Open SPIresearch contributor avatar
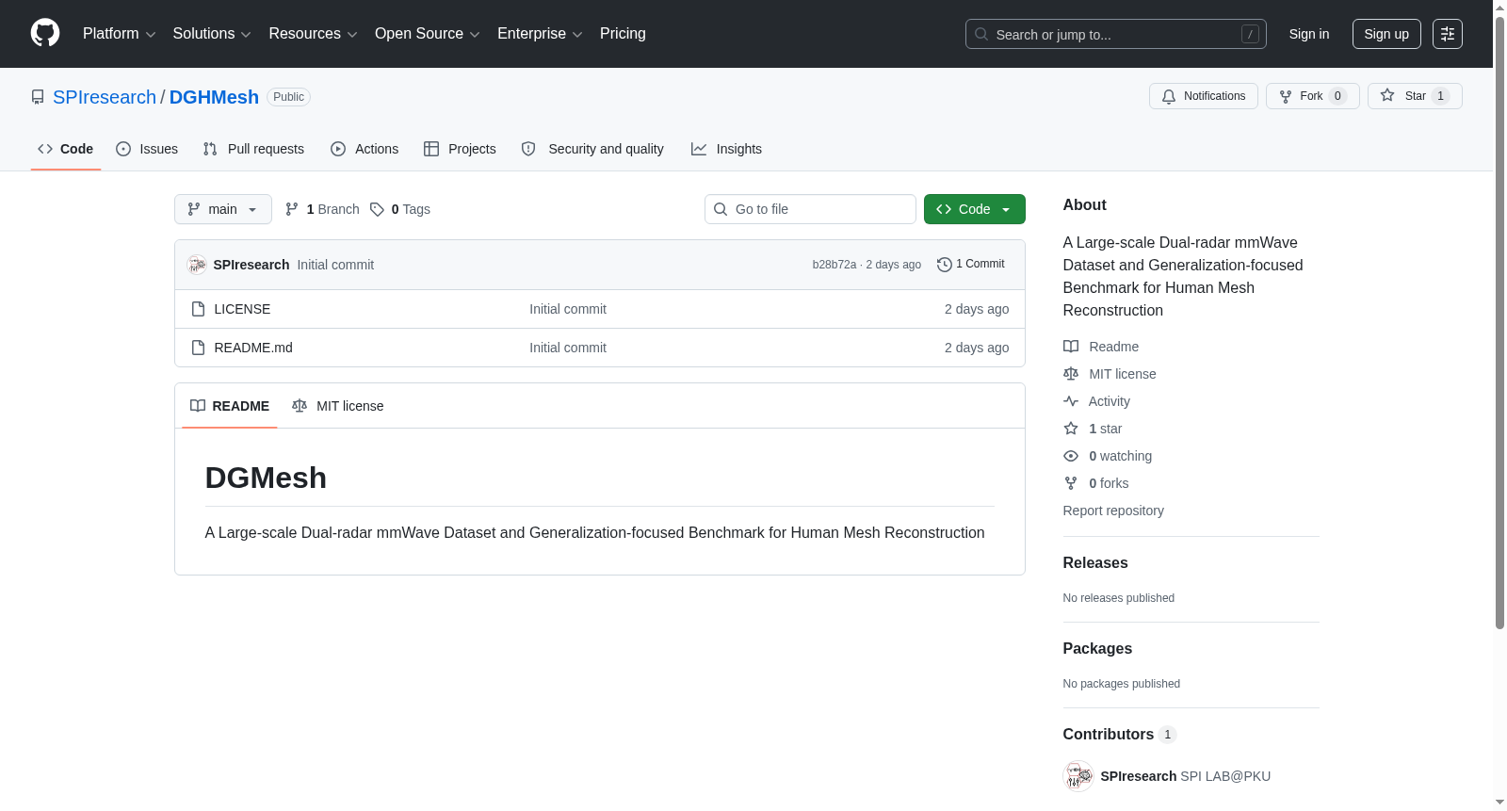 (x=1078, y=776)
